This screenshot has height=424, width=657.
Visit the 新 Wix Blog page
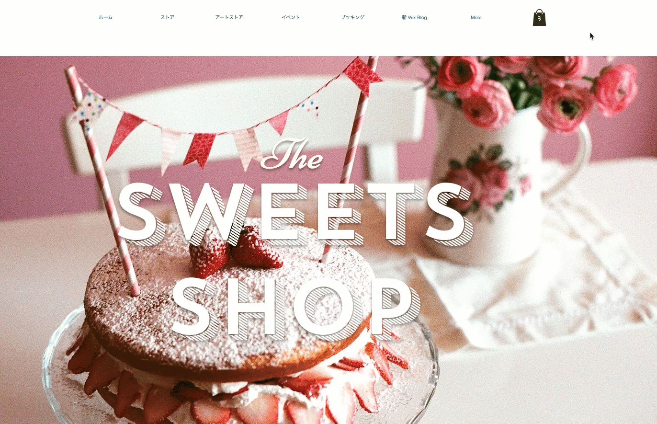click(x=414, y=17)
